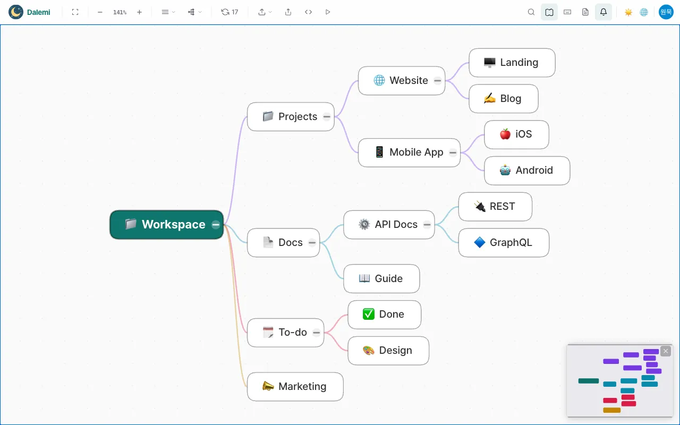Viewport: 680px width, 425px height.
Task: Zoom out with the minus button
Action: (x=100, y=12)
